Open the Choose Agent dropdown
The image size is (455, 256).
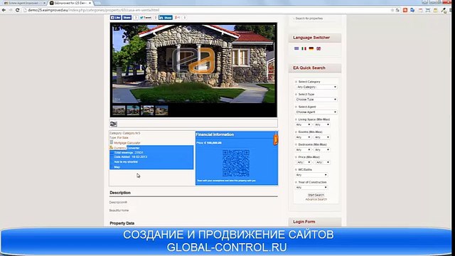click(316, 112)
